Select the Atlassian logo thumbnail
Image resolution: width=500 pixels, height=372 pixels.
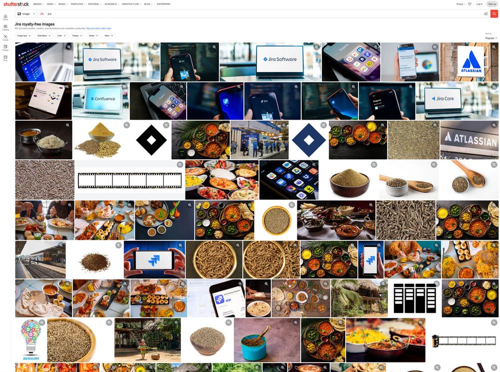pyautogui.click(x=469, y=62)
